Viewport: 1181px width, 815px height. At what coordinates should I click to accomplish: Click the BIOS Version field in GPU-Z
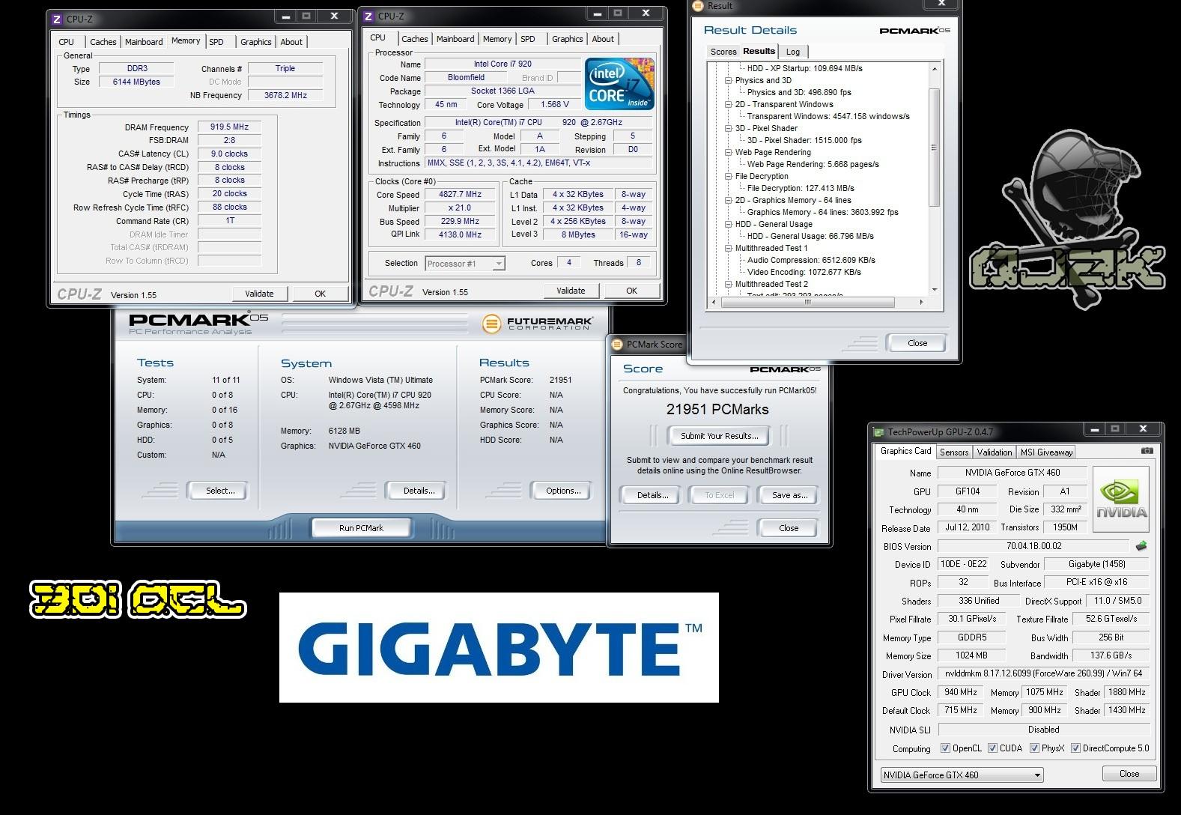tap(1033, 546)
